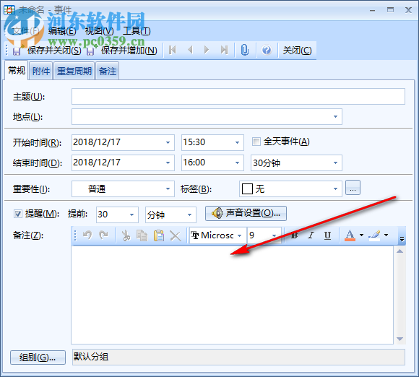Open the 工具(T) menu
The width and height of the screenshot is (419, 377).
click(137, 31)
